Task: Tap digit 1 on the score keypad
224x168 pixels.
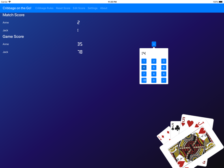Action: [144, 61]
